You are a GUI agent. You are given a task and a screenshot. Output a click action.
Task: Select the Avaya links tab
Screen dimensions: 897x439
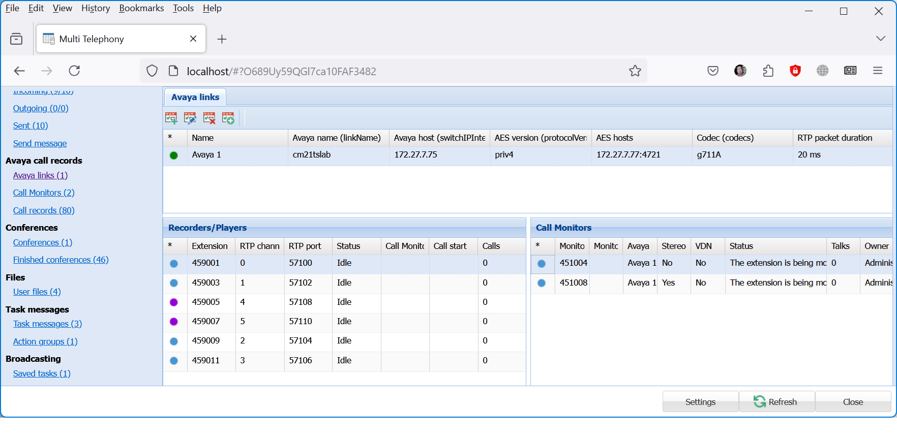point(195,97)
